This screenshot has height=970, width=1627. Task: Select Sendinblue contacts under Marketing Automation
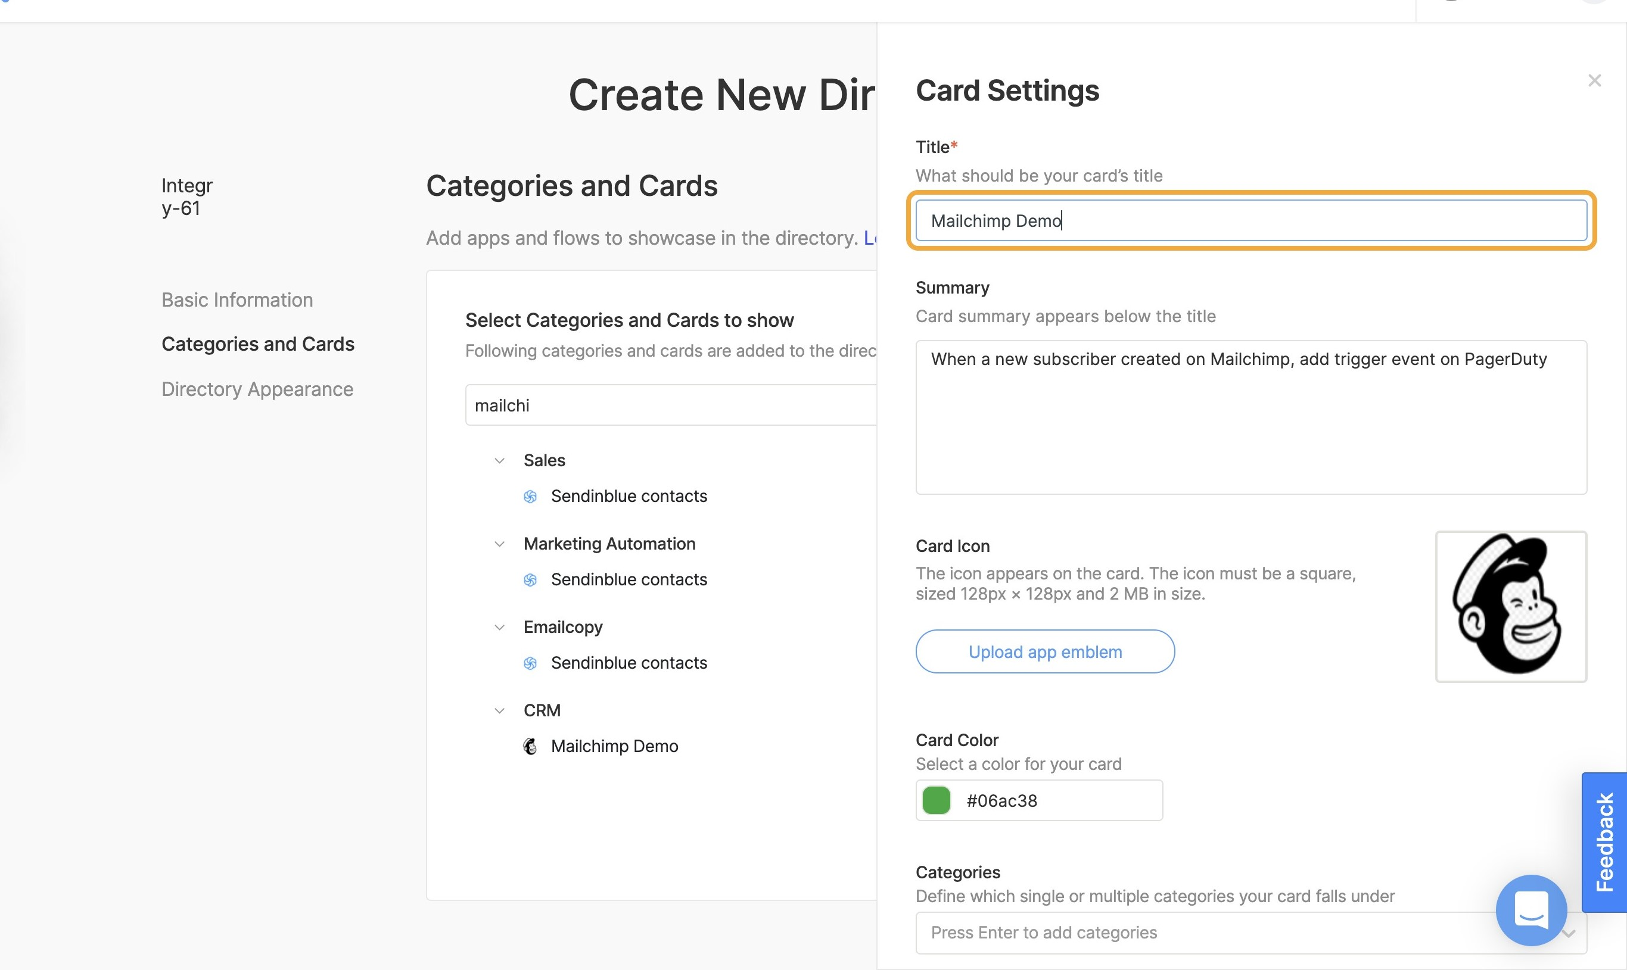[629, 579]
